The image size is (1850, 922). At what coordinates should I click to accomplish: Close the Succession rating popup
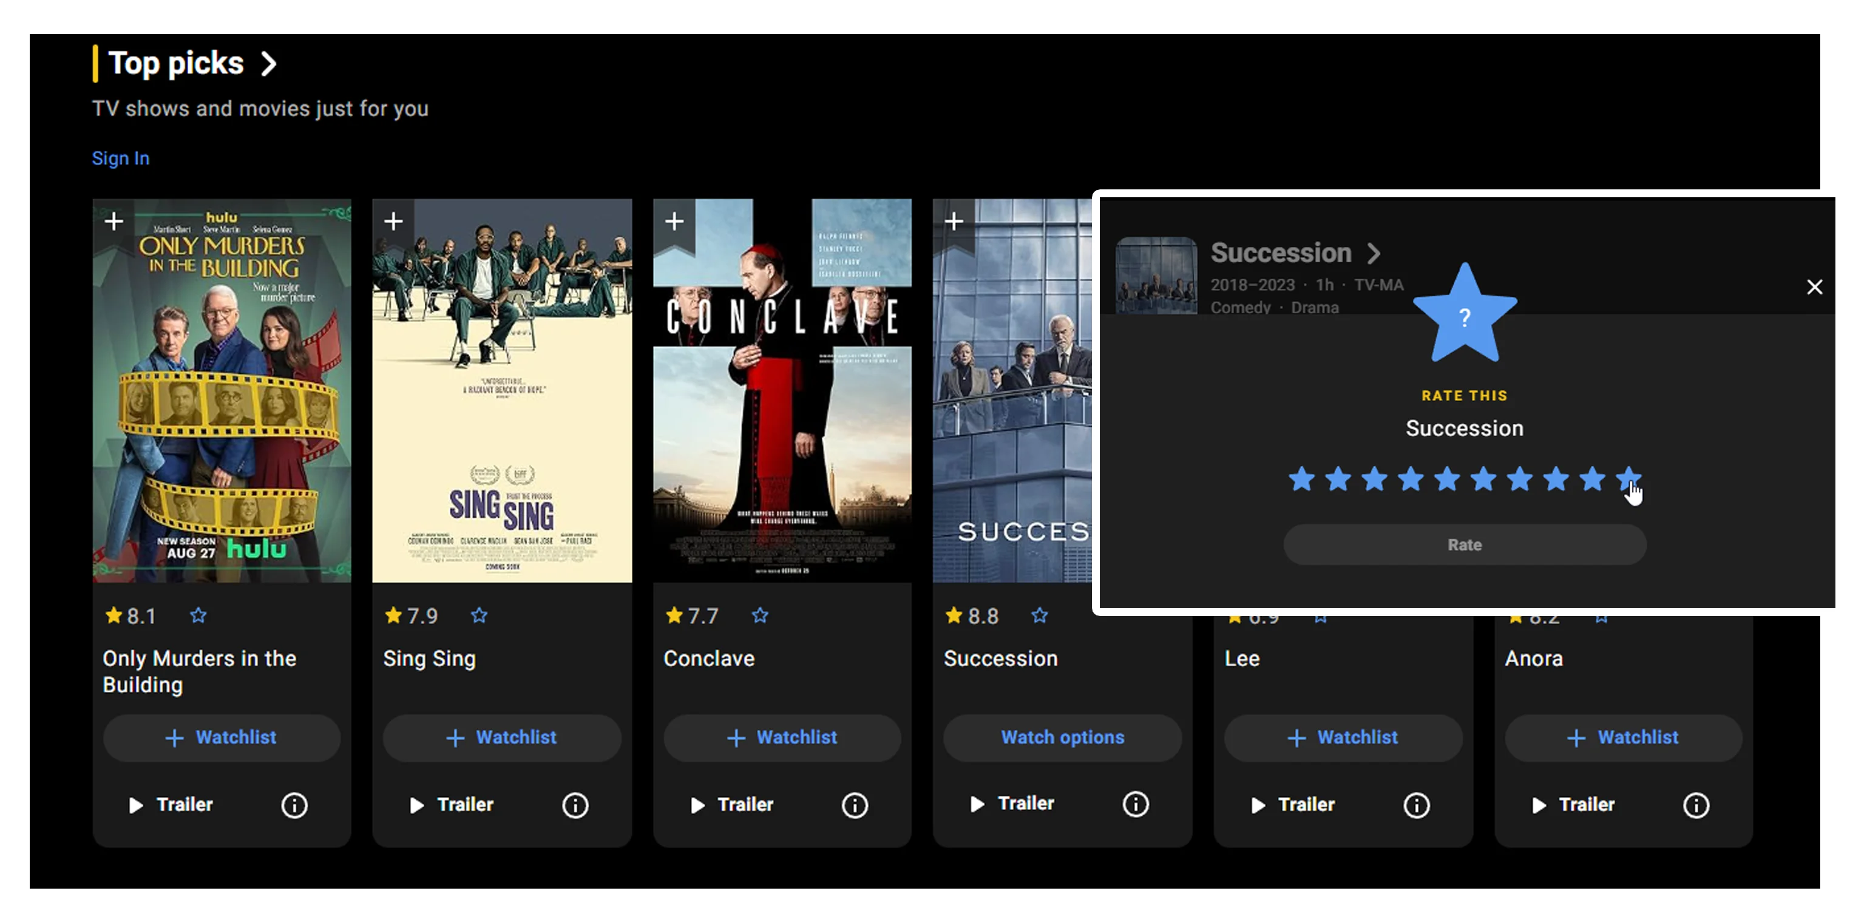coord(1814,287)
